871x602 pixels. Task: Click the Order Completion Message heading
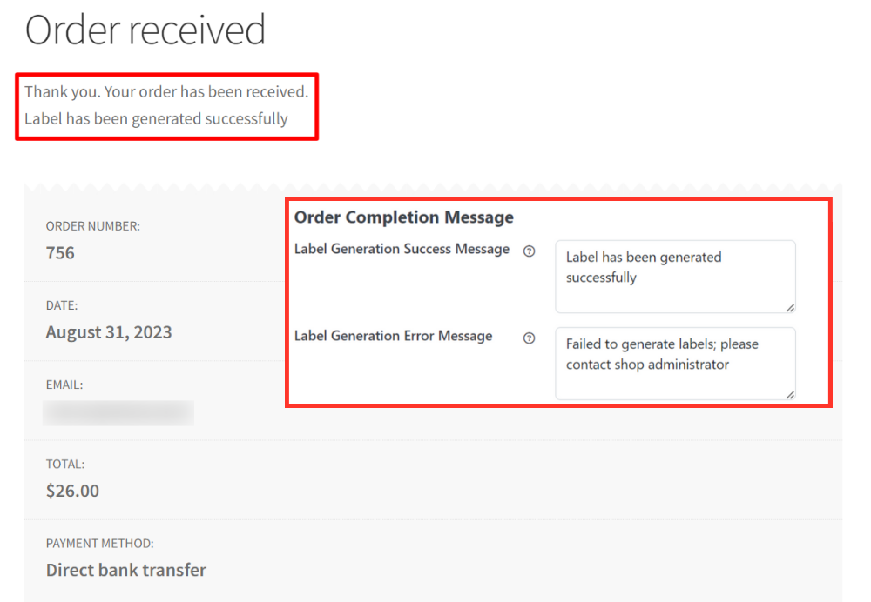tap(404, 217)
